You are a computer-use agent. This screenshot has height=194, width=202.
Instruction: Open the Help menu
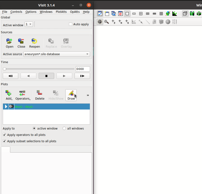click(86, 12)
